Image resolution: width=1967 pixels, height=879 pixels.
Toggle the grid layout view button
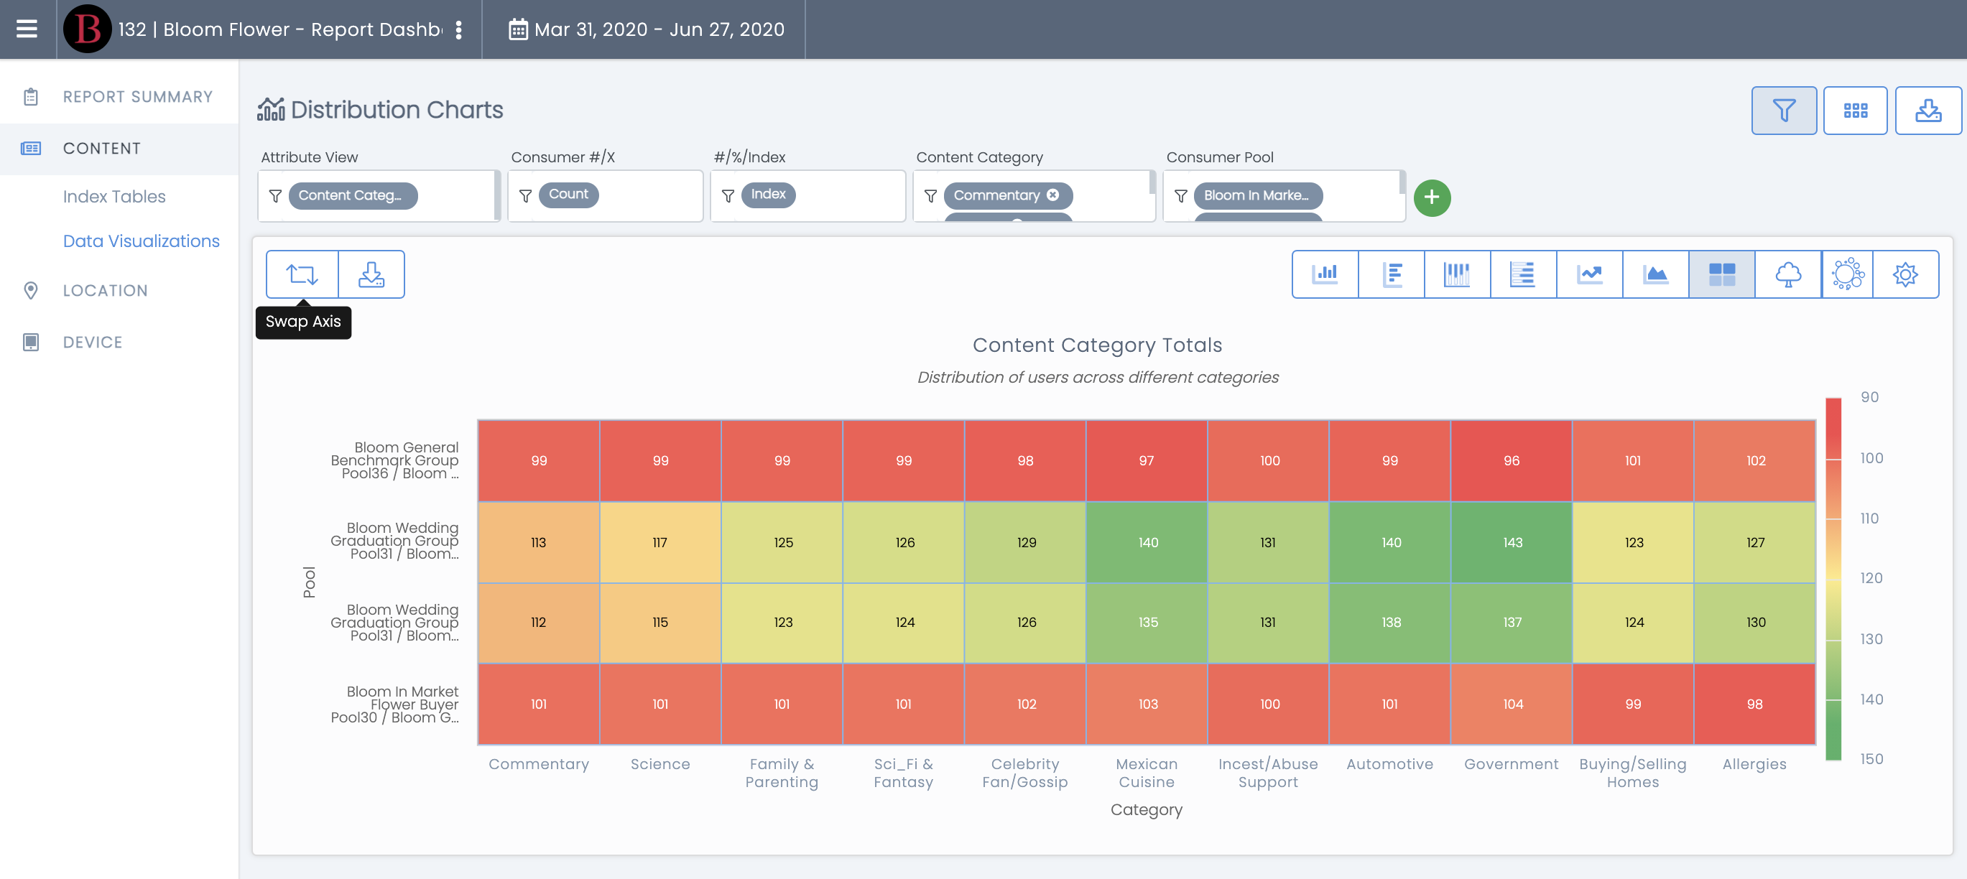coord(1855,111)
